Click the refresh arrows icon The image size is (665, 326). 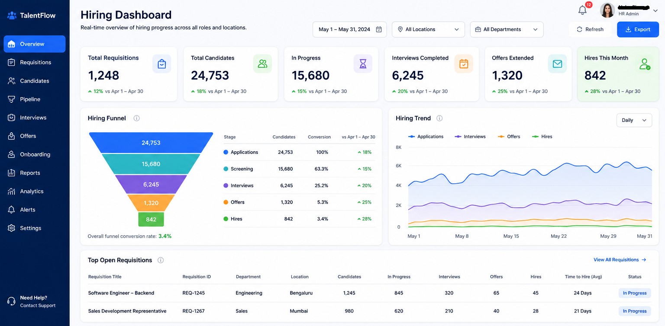(x=579, y=29)
